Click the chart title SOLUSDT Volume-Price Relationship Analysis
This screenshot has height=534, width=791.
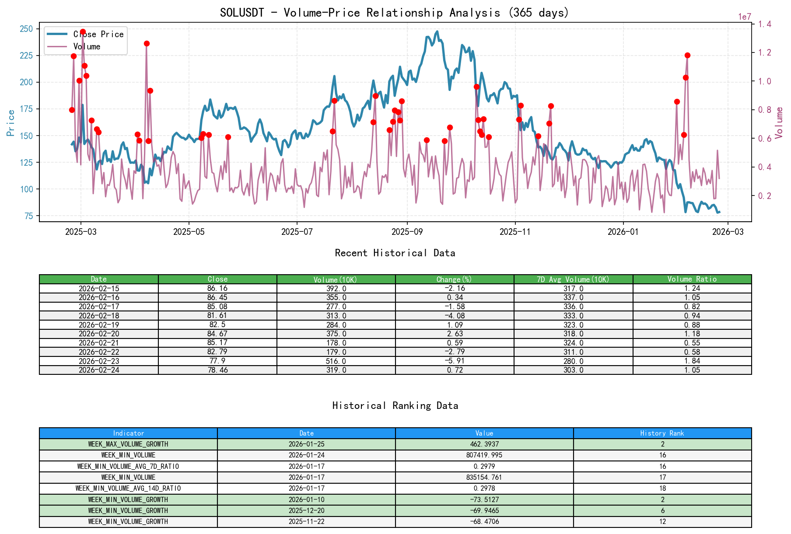393,13
